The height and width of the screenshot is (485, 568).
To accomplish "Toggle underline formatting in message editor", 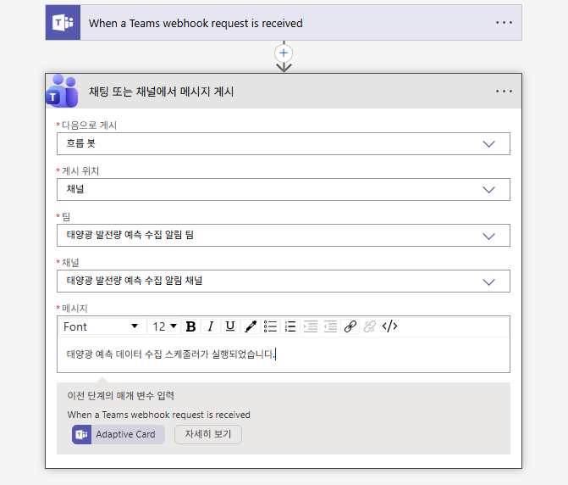I will (x=230, y=326).
